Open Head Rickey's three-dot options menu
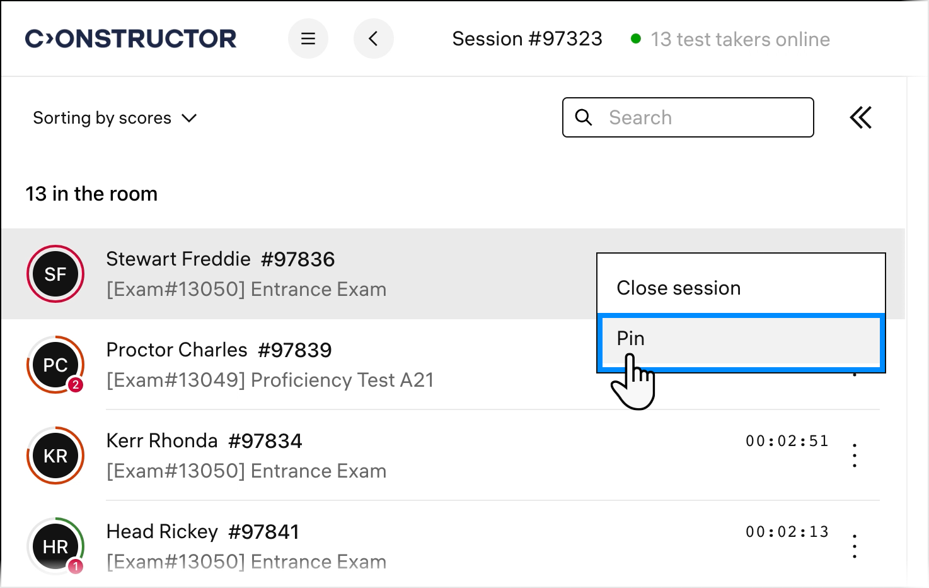This screenshot has width=929, height=588. click(x=854, y=546)
